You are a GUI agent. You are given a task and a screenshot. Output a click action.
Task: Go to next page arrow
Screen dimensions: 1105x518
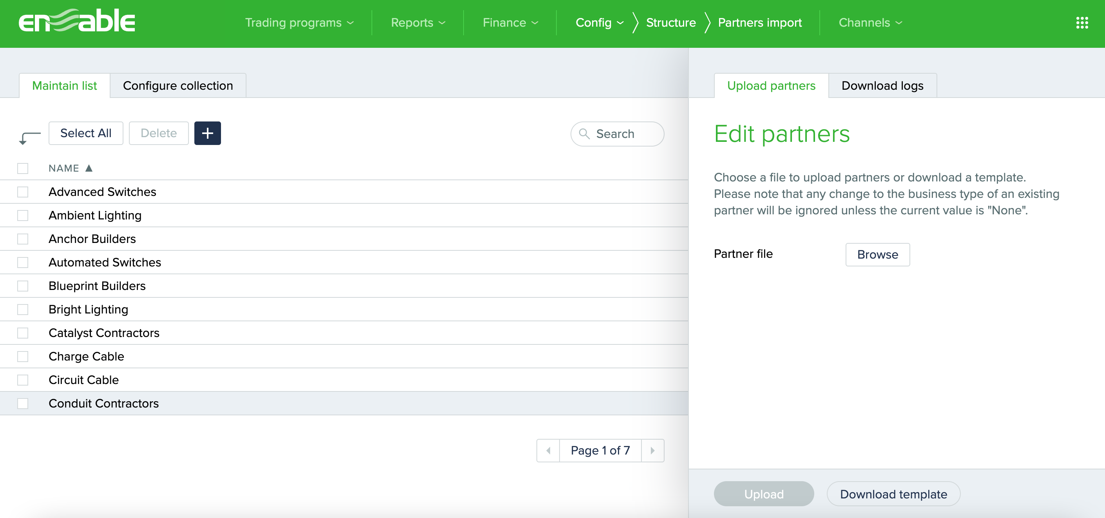coord(652,450)
